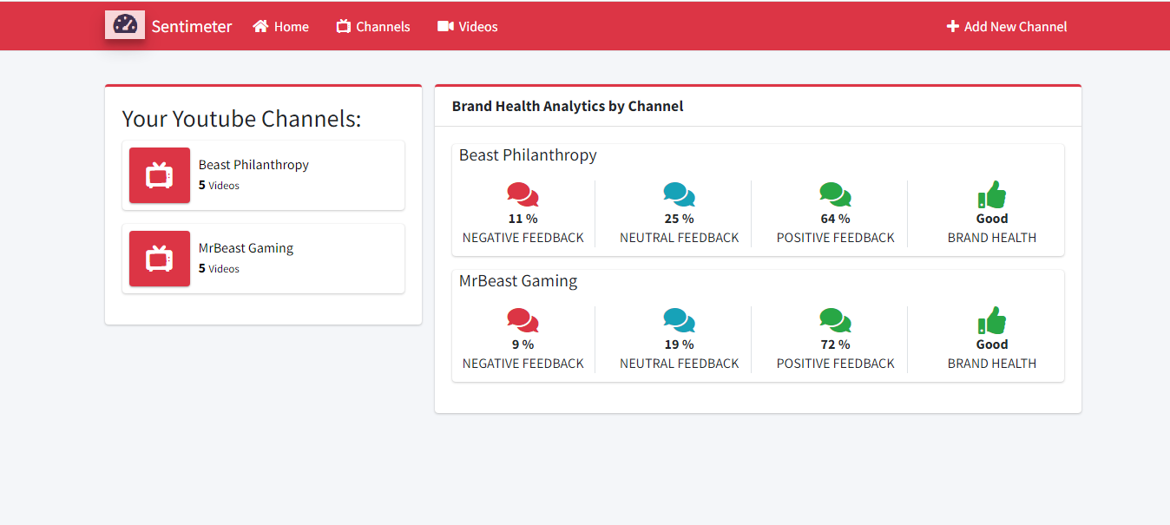Image resolution: width=1170 pixels, height=525 pixels.
Task: Click the red TV icon for MrBeast Gaming
Action: click(160, 259)
